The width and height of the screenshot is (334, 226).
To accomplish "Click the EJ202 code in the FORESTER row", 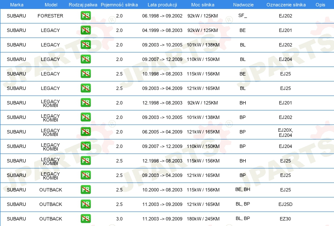I will click(x=285, y=16).
